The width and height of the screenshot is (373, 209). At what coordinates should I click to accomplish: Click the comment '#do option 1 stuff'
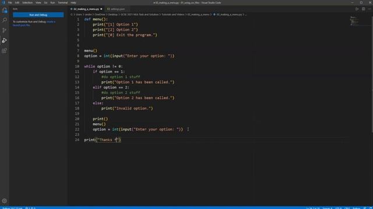tap(121, 77)
